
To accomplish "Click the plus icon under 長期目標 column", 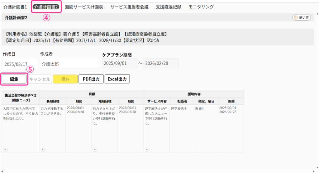I will click(43, 149).
